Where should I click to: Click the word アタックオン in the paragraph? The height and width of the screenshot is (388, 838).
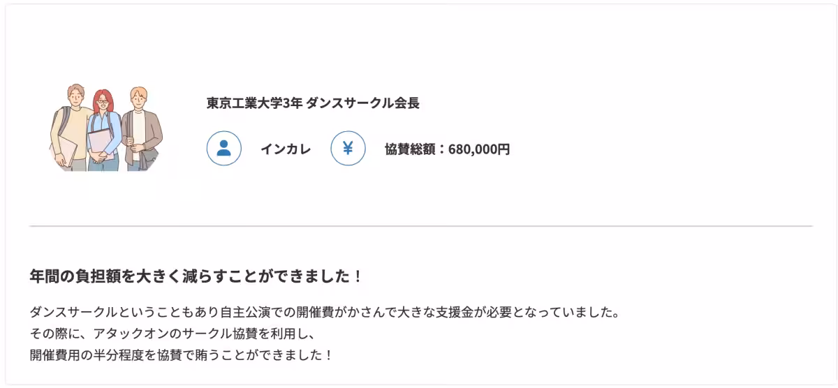109,333
